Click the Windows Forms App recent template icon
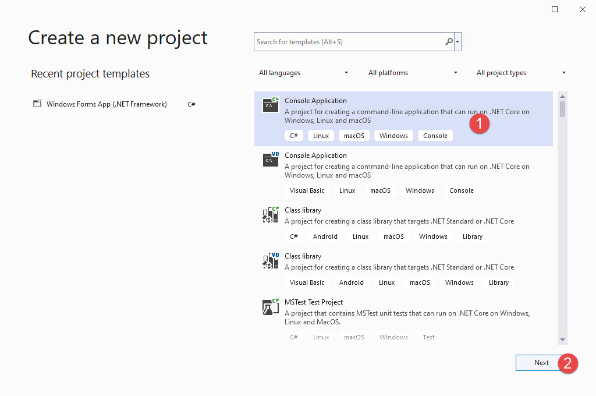Image resolution: width=596 pixels, height=396 pixels. (x=37, y=103)
